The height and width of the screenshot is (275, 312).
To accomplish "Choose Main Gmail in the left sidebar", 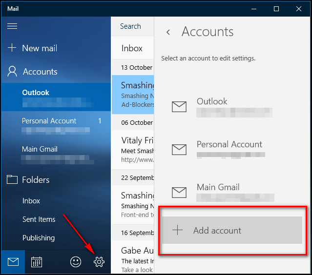I will [40, 149].
